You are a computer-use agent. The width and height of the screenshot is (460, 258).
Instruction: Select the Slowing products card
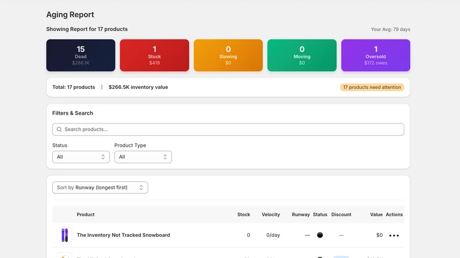coord(228,55)
